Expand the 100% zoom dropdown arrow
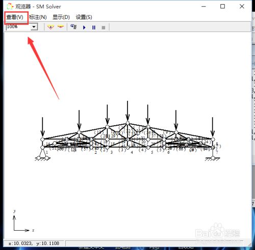Viewport: 255px width, 250px height. (x=34, y=27)
